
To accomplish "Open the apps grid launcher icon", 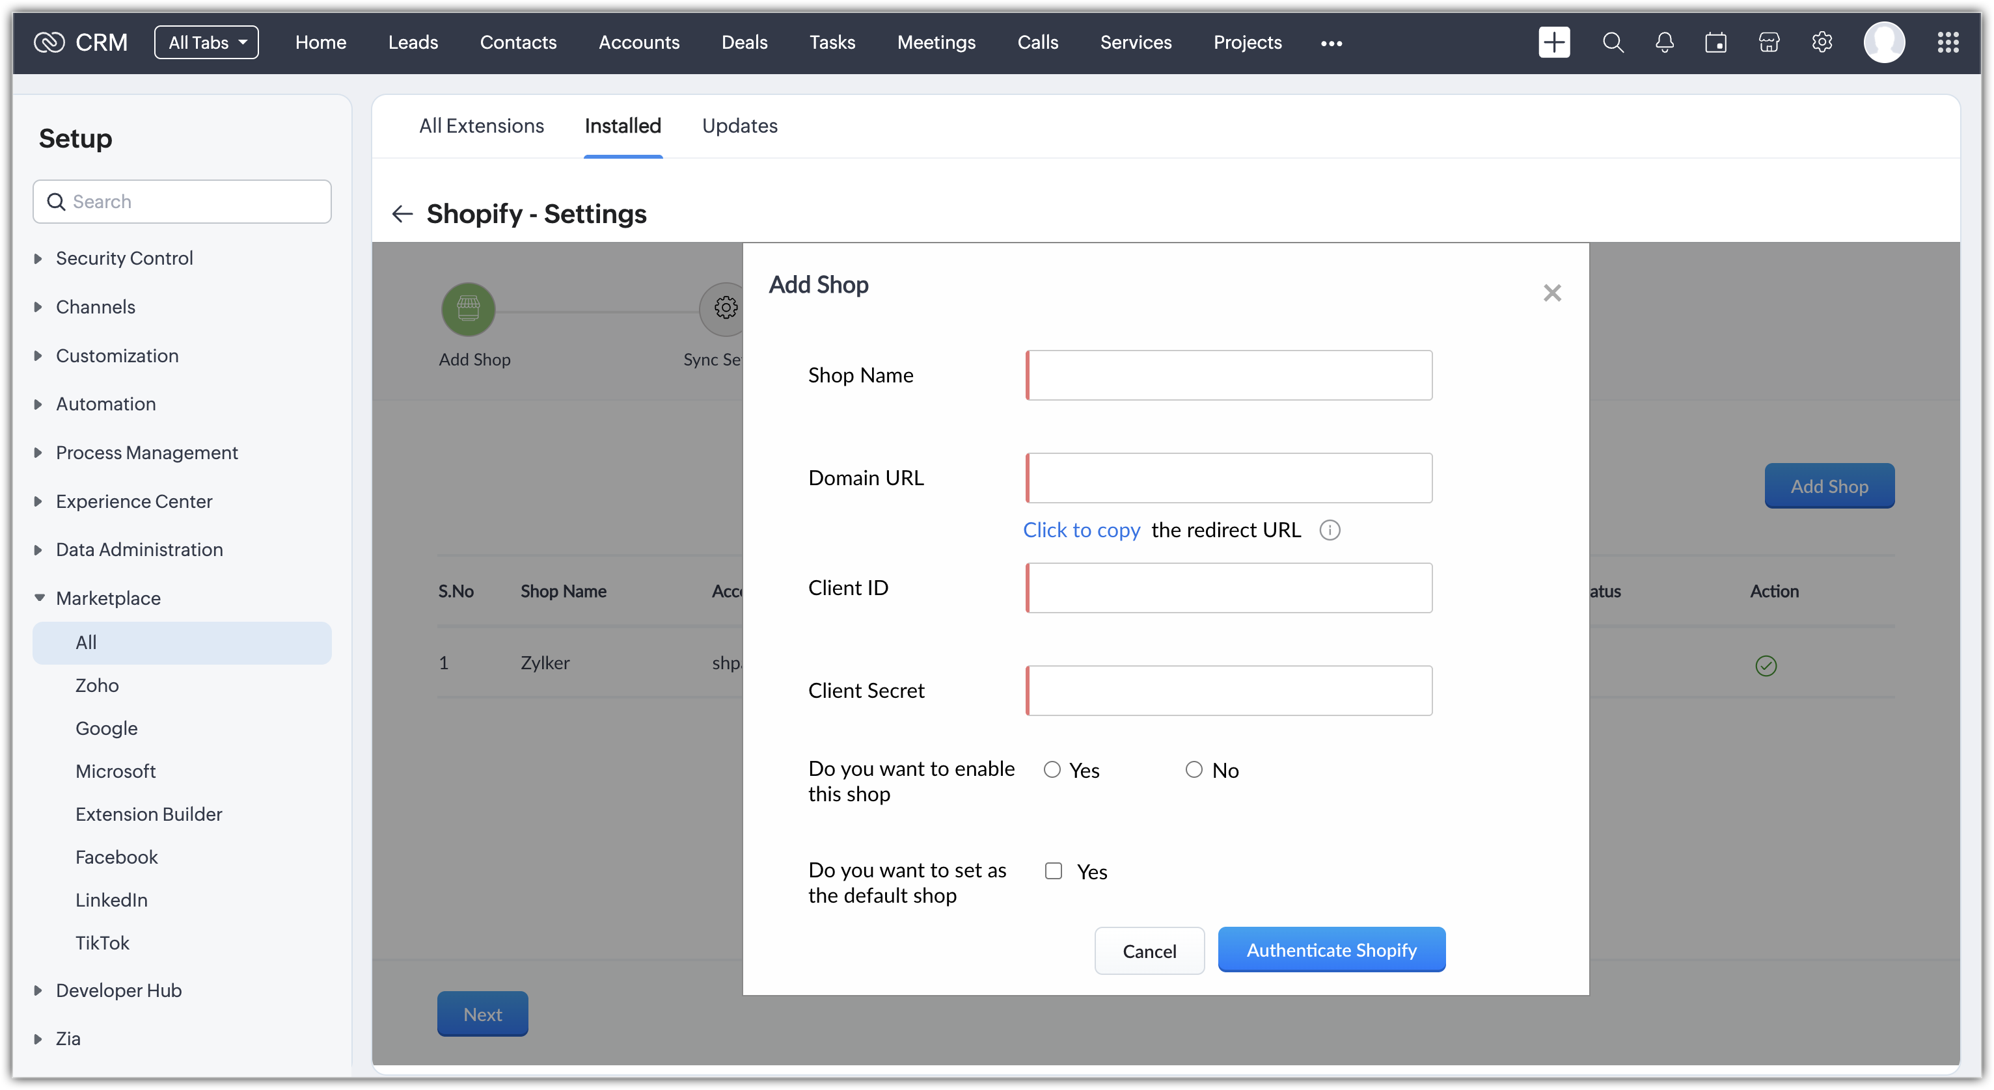I will pos(1948,42).
